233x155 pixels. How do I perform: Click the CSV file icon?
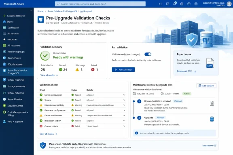(x=210, y=63)
